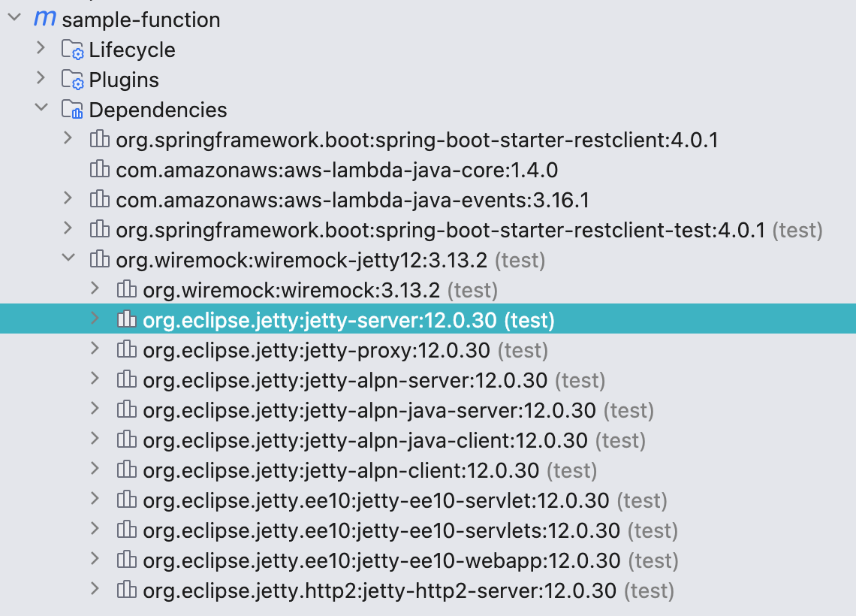Click the Plugins folder icon
This screenshot has height=616, width=856.
pos(72,80)
